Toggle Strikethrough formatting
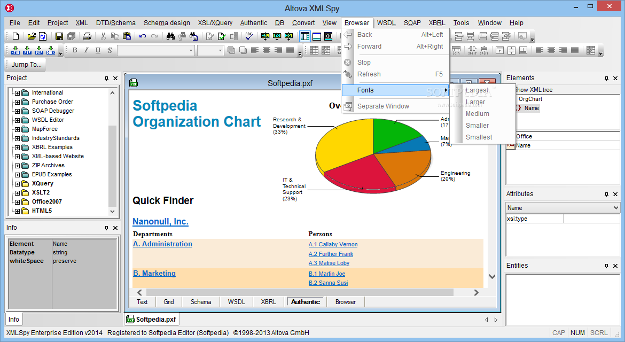The height and width of the screenshot is (342, 625). pos(110,50)
